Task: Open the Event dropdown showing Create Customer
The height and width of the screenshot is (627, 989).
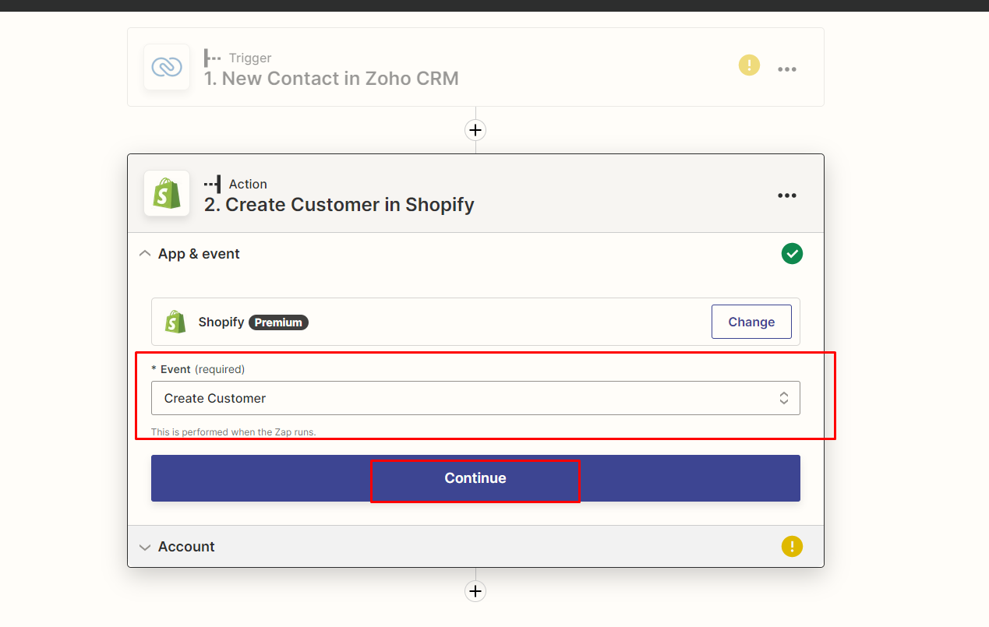Action: 475,398
